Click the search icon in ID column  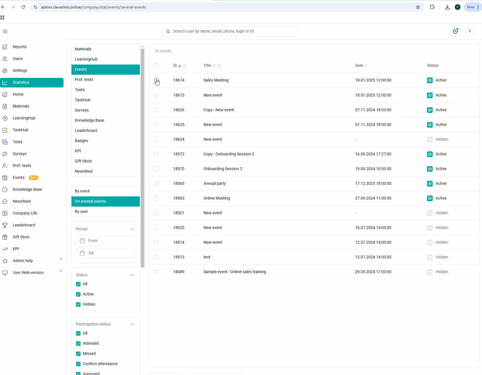(x=185, y=66)
